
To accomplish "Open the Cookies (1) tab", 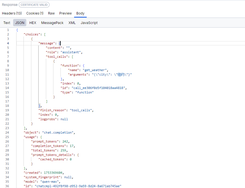I will [35, 13].
